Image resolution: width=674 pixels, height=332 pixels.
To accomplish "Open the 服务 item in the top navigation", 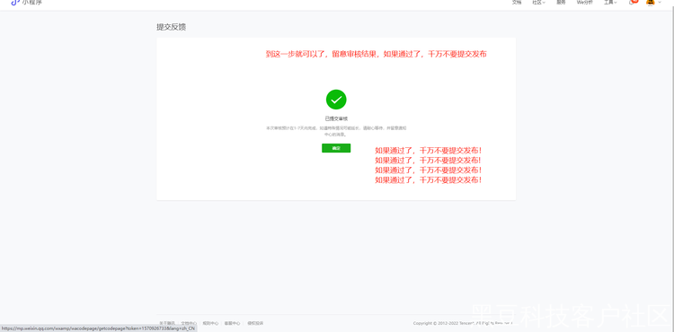I will 561,2.
